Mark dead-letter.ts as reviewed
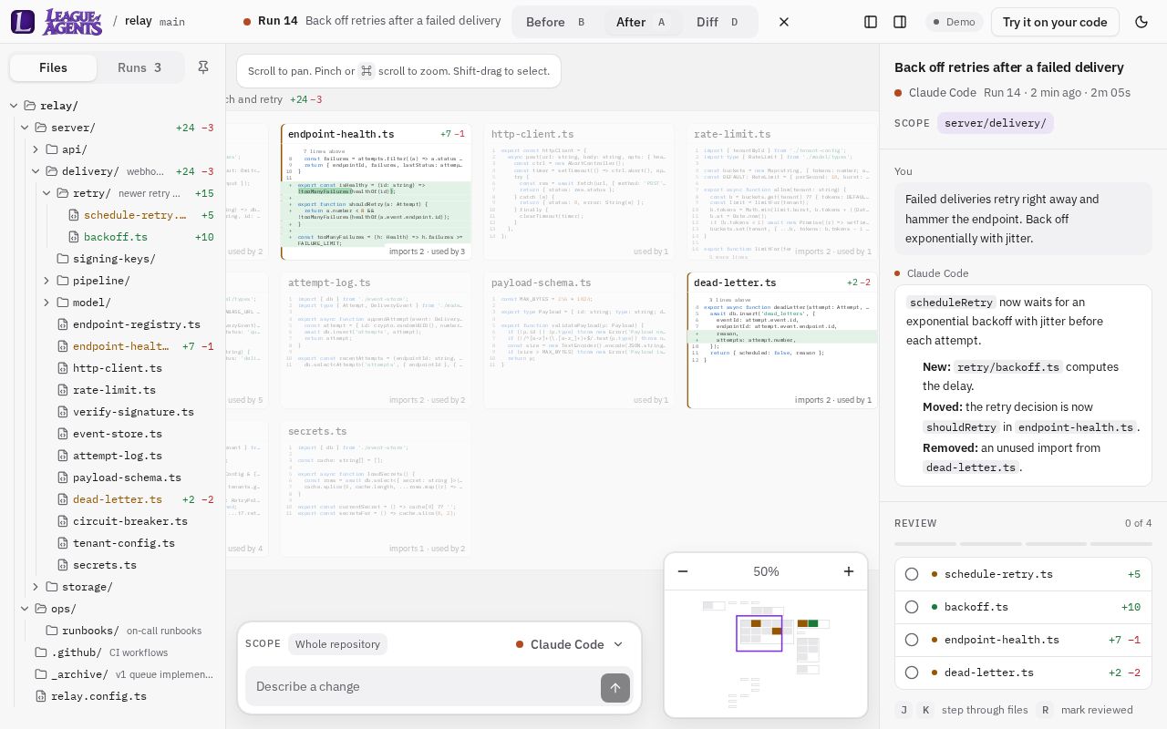The image size is (1167, 729). [x=912, y=673]
